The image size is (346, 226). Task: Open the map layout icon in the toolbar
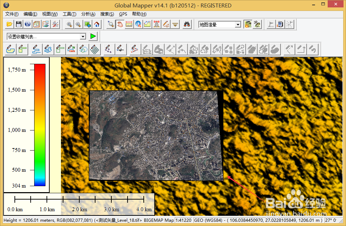(37, 24)
